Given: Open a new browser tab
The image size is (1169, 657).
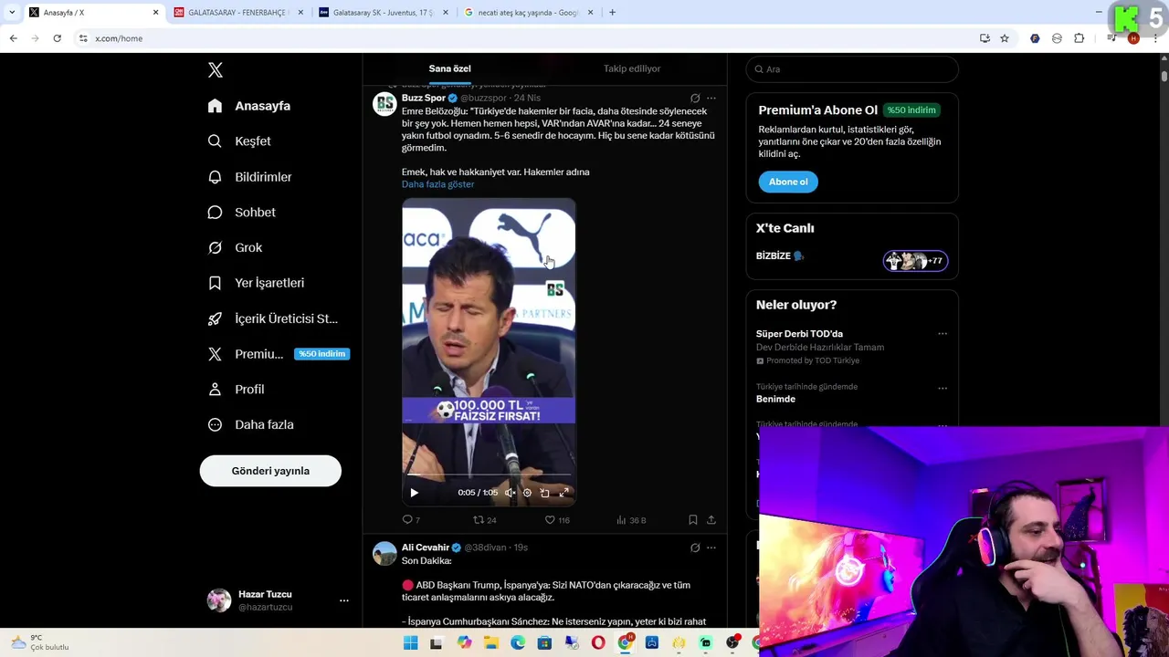Looking at the screenshot, I should (x=612, y=13).
